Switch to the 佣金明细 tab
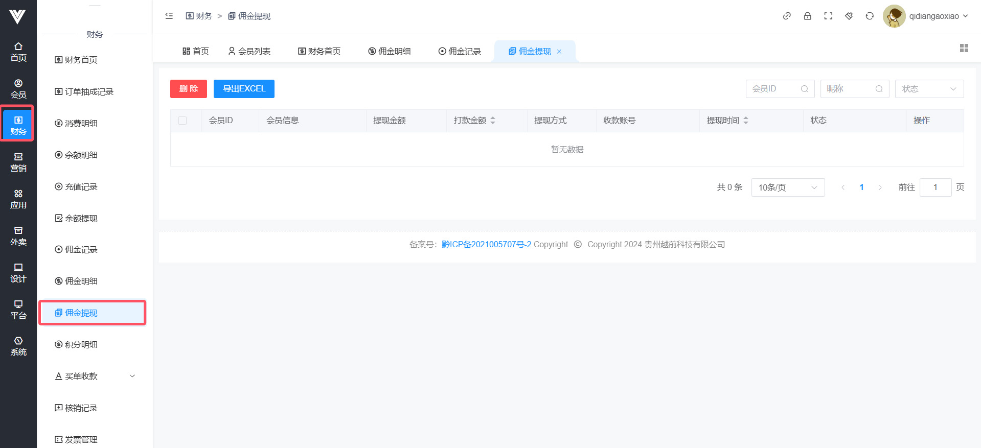This screenshot has height=448, width=981. pos(390,51)
